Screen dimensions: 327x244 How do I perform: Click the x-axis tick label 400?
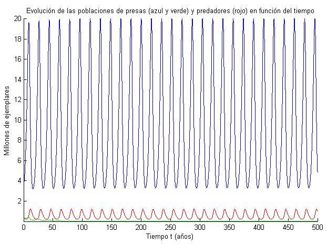[258, 228]
